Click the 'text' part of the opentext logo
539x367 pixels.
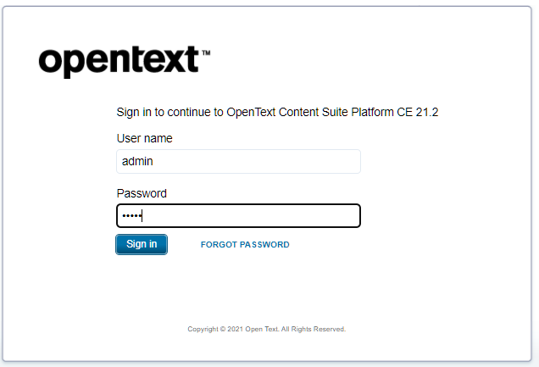(x=169, y=59)
